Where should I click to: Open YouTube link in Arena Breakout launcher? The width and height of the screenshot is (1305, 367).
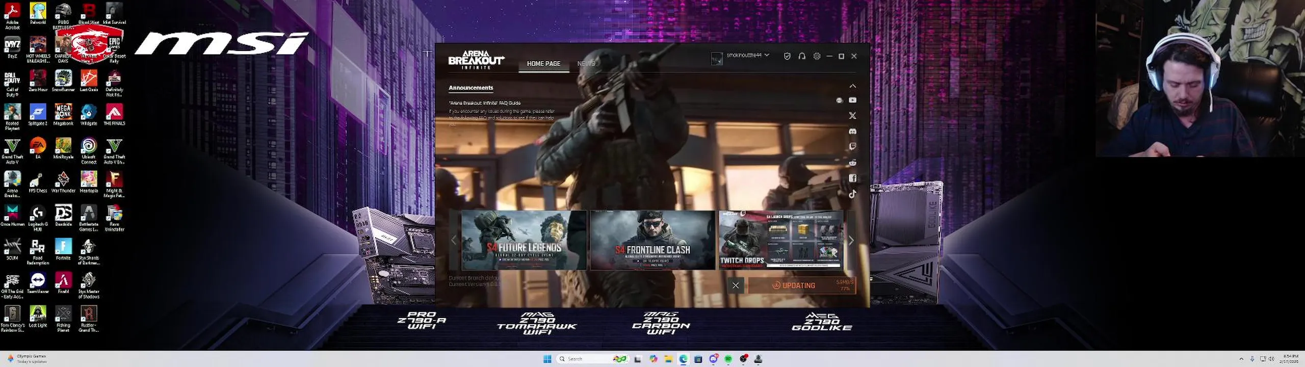[852, 100]
